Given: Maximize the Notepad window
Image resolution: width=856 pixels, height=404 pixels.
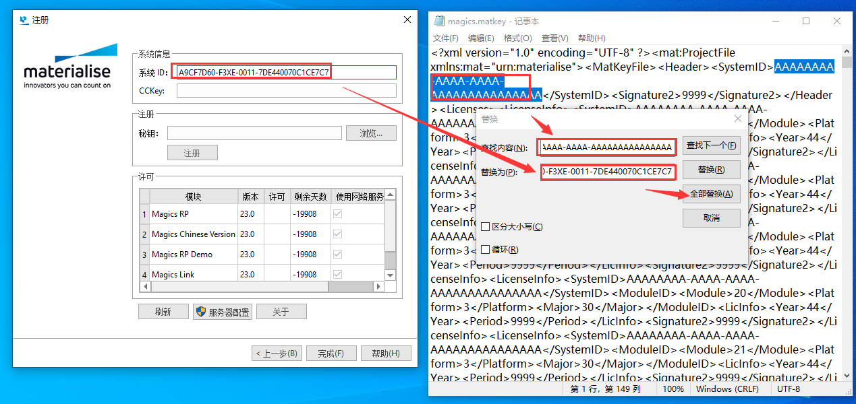Looking at the screenshot, I should tap(806, 21).
